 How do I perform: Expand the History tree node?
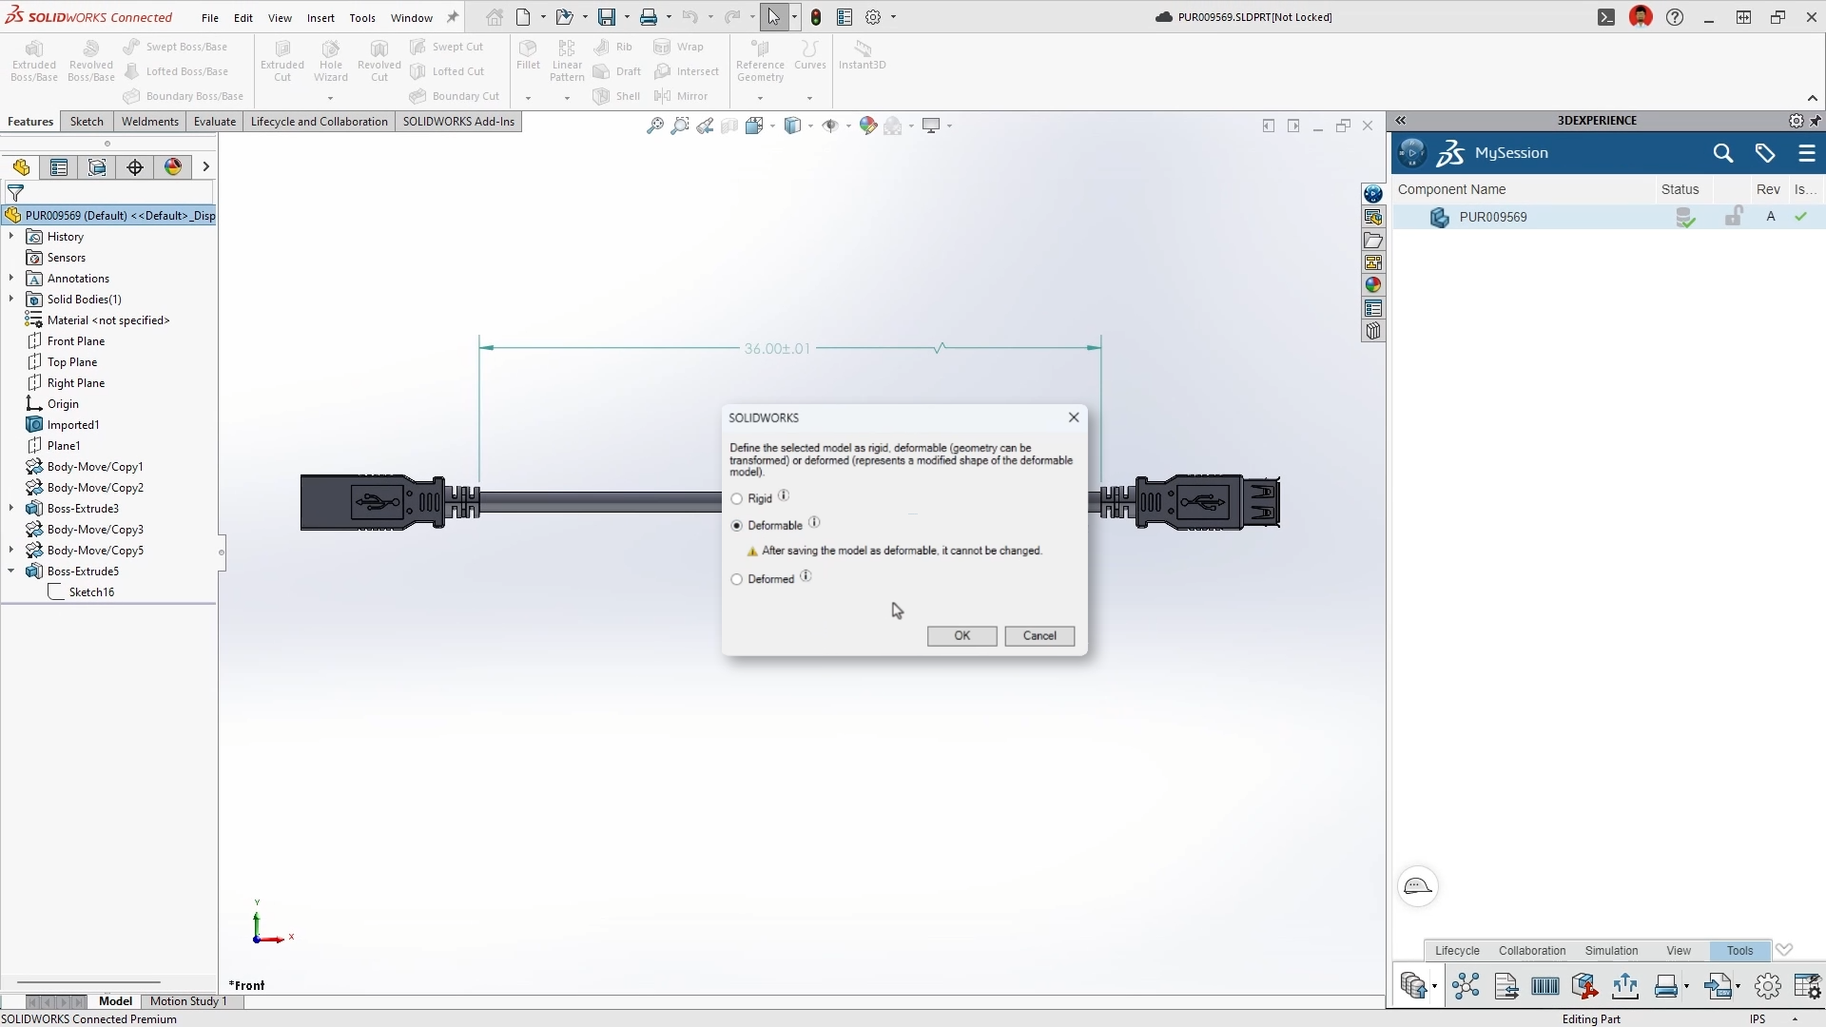11,237
